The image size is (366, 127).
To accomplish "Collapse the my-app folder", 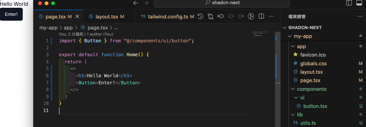I will [x=290, y=36].
